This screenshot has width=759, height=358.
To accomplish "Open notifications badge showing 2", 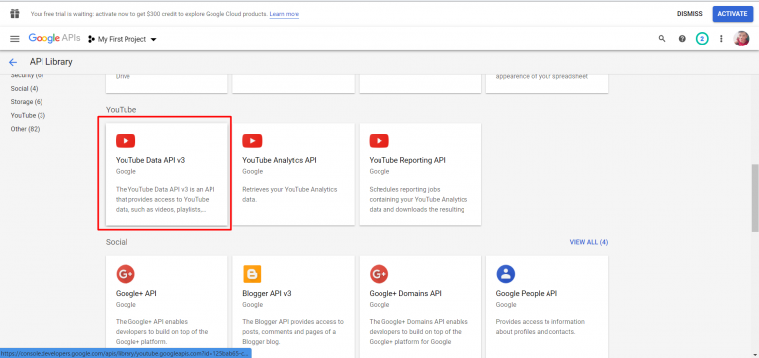I will click(702, 39).
